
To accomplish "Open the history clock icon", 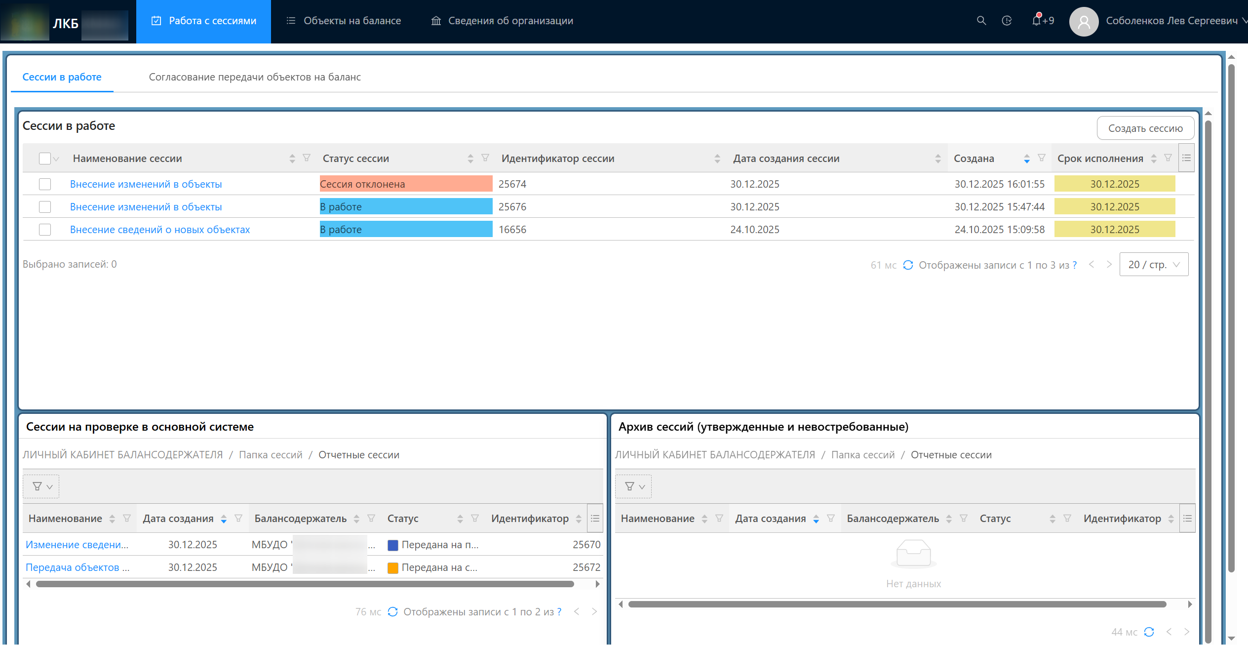I will tap(1007, 21).
